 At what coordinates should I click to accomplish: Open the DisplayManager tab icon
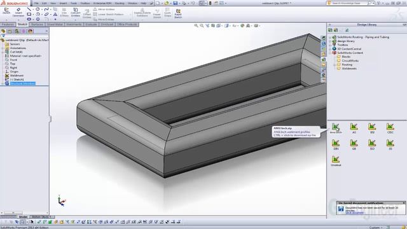click(31, 31)
